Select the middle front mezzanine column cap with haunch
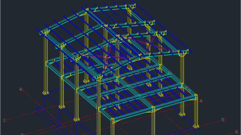Screen dimensions: 241x135 pyautogui.click(x=153, y=109)
